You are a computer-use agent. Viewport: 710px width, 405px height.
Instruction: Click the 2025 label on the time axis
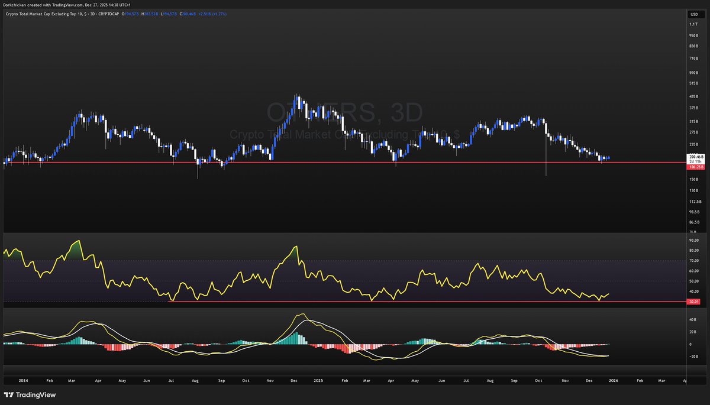[318, 381]
